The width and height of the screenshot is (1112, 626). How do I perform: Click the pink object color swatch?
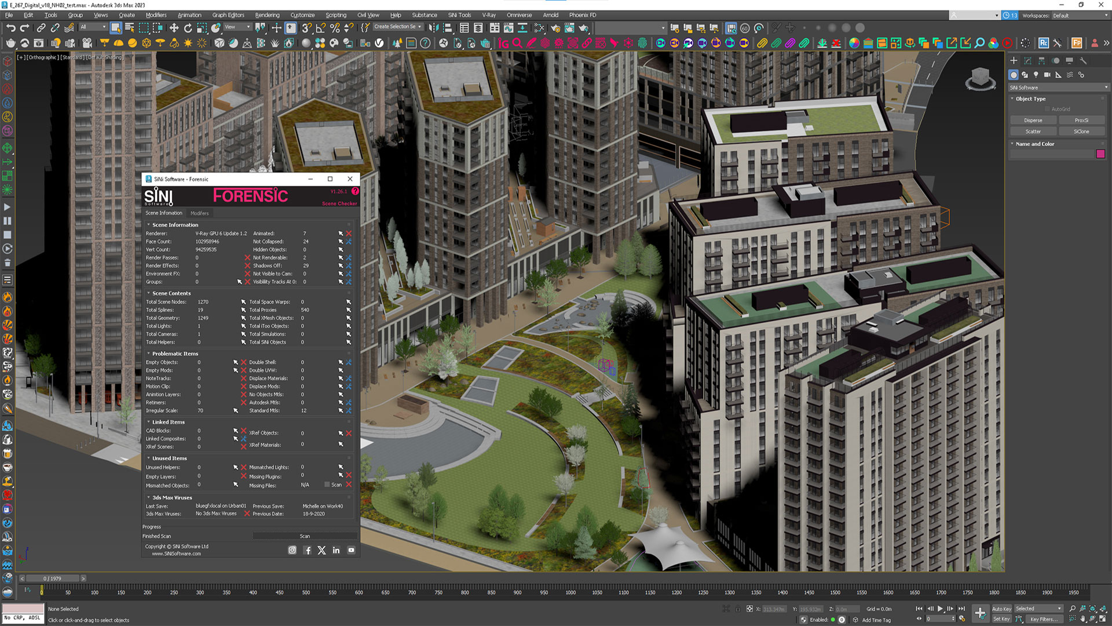[x=1100, y=154]
